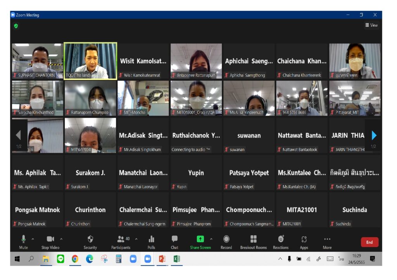This screenshot has width=397, height=280.
Task: Open the More options menu
Action: pyautogui.click(x=327, y=239)
